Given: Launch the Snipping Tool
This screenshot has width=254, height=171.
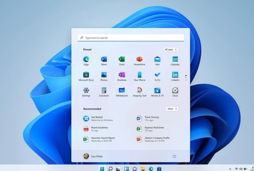Looking at the screenshot, I should 139,92.
